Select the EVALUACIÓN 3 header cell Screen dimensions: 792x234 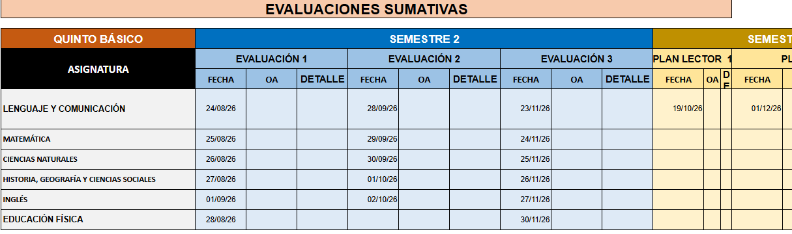tap(577, 58)
